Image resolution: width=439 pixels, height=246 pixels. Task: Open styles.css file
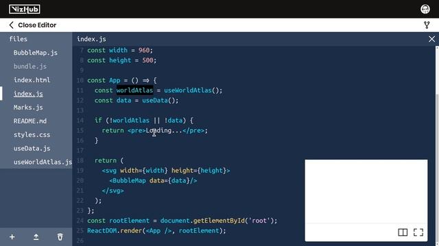(x=32, y=135)
